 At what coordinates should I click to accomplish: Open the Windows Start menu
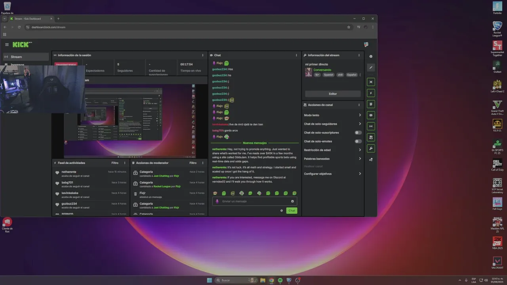point(209,280)
